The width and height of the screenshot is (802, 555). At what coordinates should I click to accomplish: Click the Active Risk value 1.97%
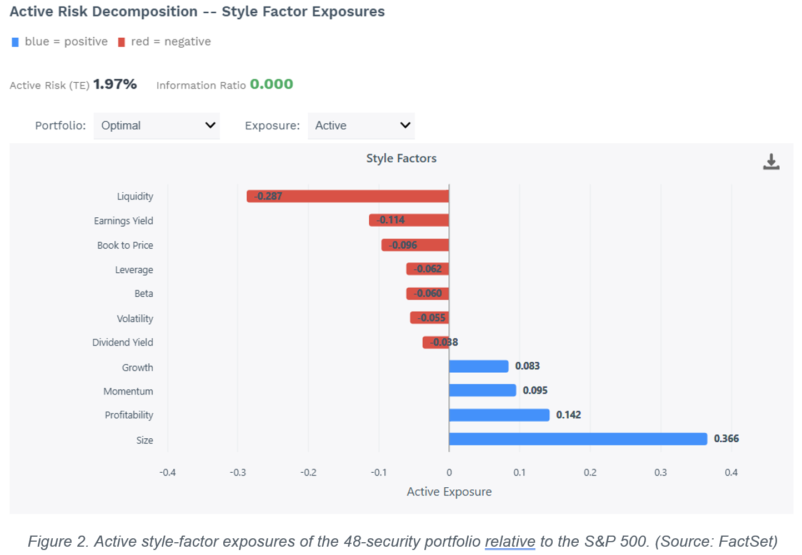115,84
